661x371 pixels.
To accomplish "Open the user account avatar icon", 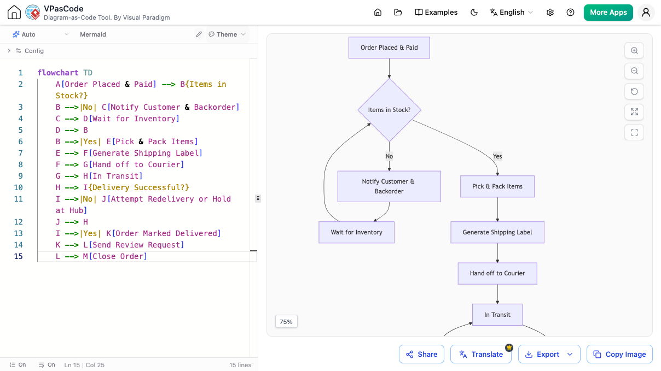I will click(646, 13).
